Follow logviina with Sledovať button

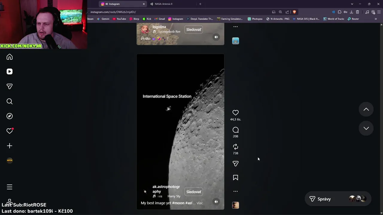(x=194, y=30)
